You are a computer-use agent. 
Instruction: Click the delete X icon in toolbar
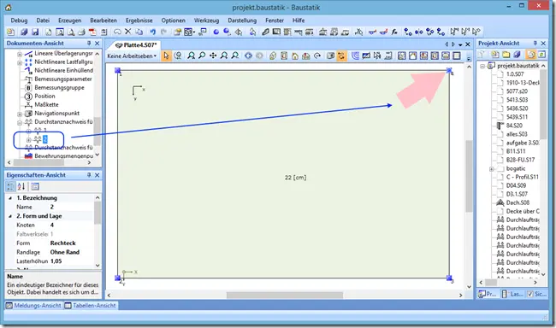tap(128, 32)
